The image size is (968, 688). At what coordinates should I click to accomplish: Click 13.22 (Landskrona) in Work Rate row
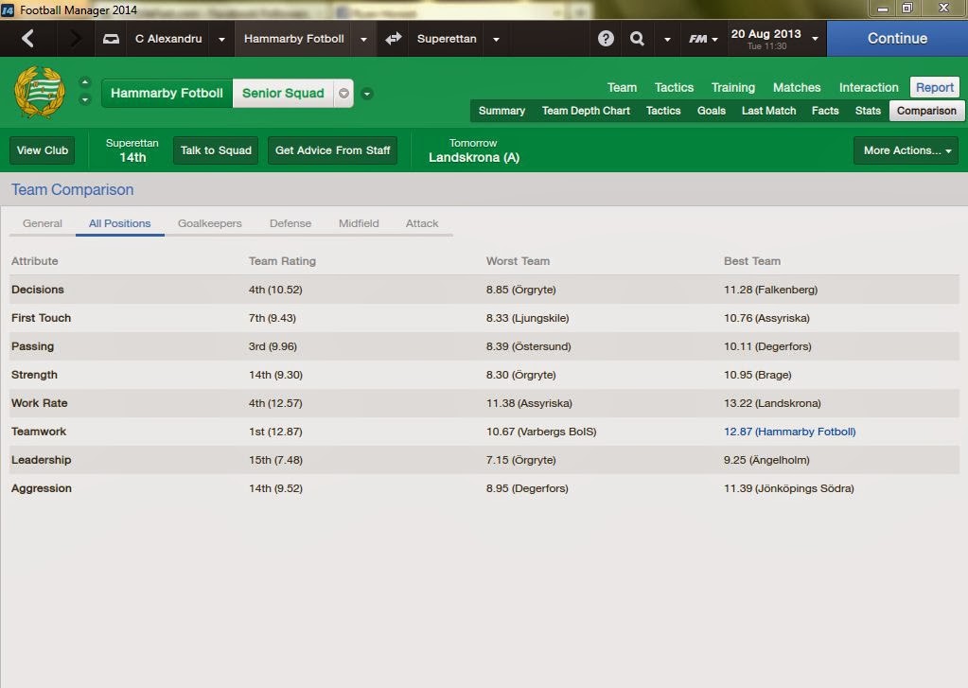click(772, 403)
